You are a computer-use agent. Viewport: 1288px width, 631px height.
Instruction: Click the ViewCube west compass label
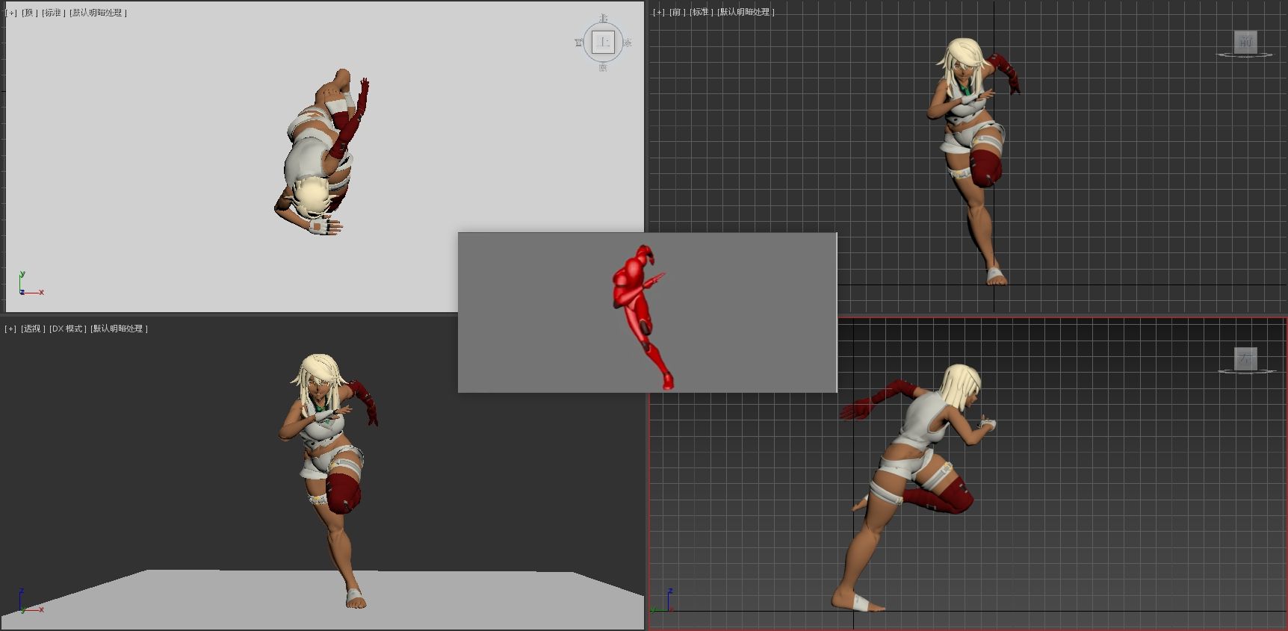[x=579, y=43]
